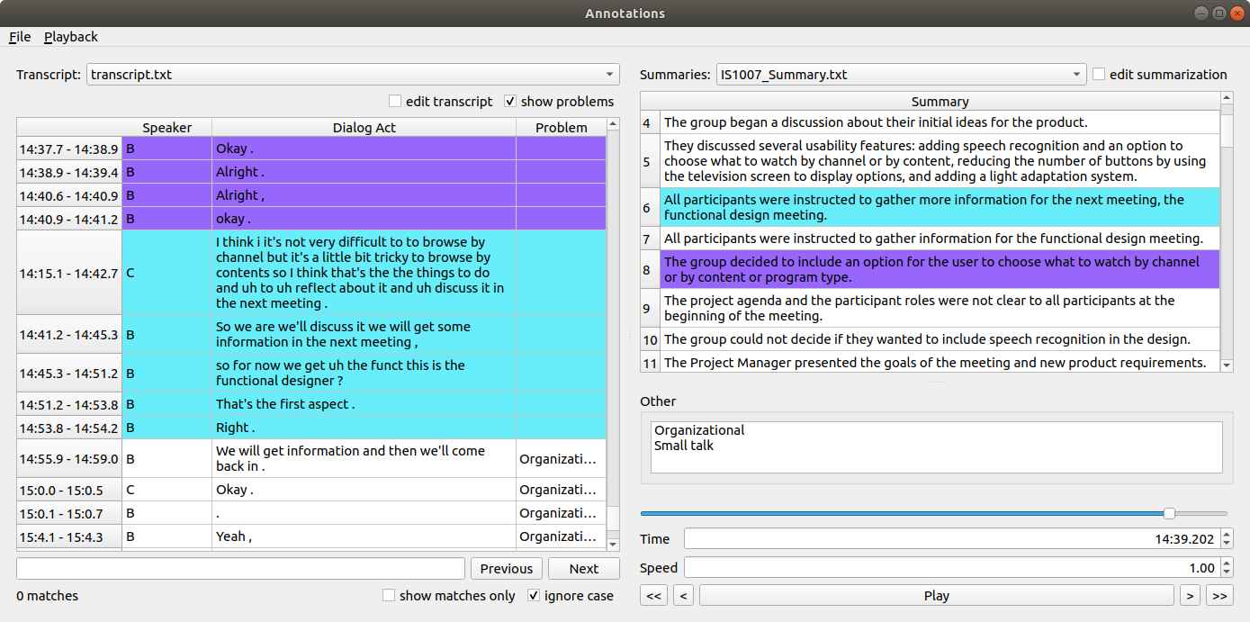Click the single step-back playback button
This screenshot has width=1250, height=622.
(683, 595)
